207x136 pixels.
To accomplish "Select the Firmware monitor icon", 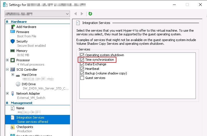I will click(x=13, y=32).
